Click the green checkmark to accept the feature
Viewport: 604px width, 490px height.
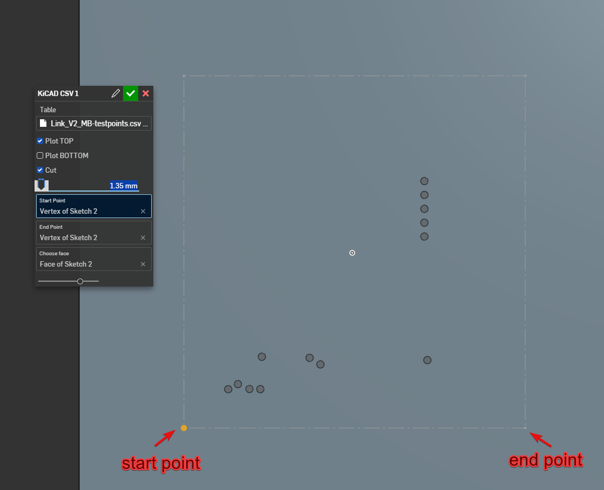pos(130,93)
